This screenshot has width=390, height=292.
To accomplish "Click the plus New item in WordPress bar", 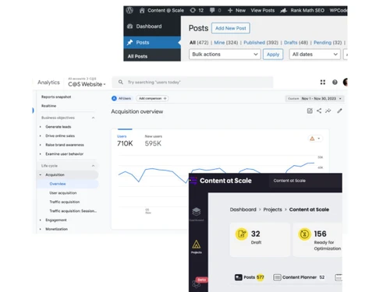I will (x=236, y=10).
